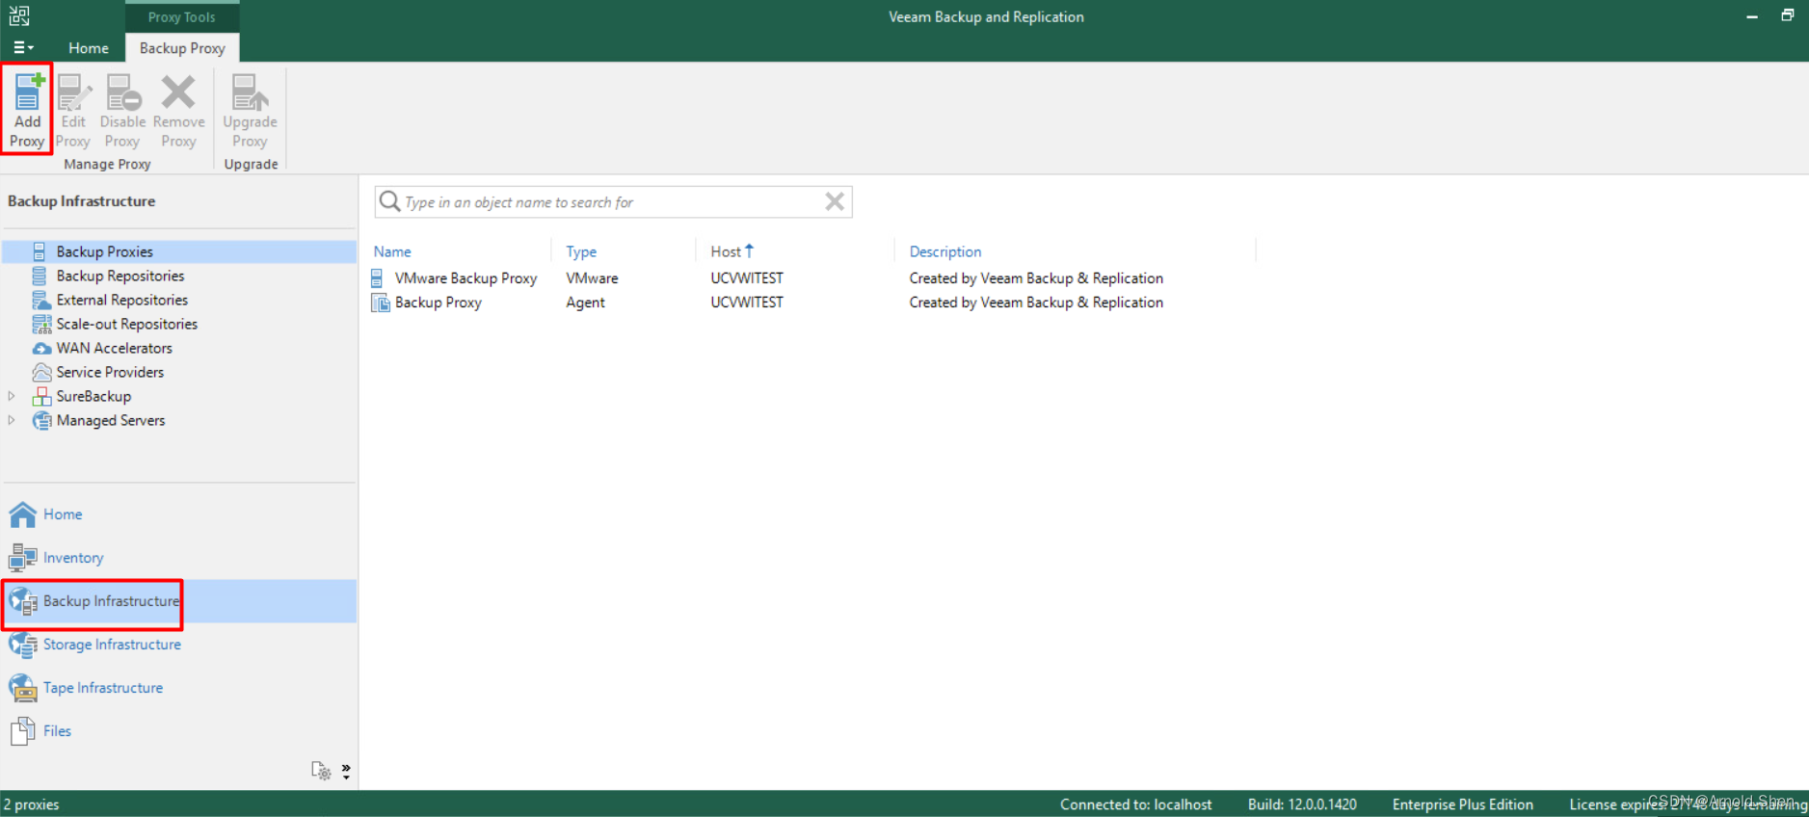
Task: Click the Home house icon in navigation
Action: pos(23,514)
